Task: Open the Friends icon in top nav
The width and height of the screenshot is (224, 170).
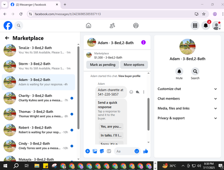Action: pyautogui.click(x=112, y=25)
